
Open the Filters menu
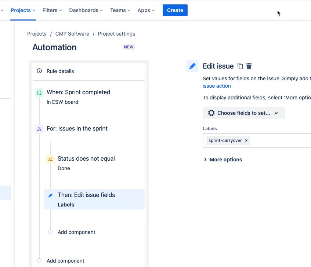coord(52,10)
